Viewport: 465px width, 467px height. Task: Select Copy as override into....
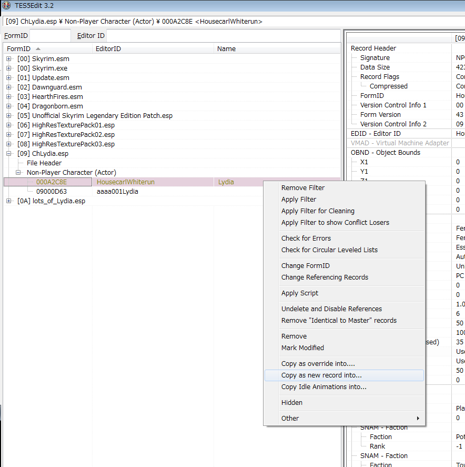[x=344, y=364]
